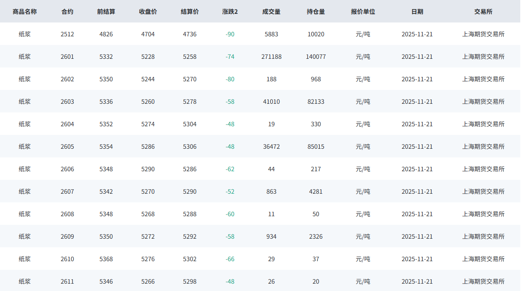Click the -90 change value
The width and height of the screenshot is (522, 291).
tap(230, 34)
